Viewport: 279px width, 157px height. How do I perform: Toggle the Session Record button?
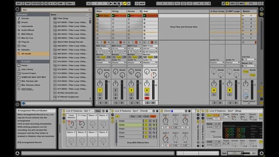[x=136, y=3]
